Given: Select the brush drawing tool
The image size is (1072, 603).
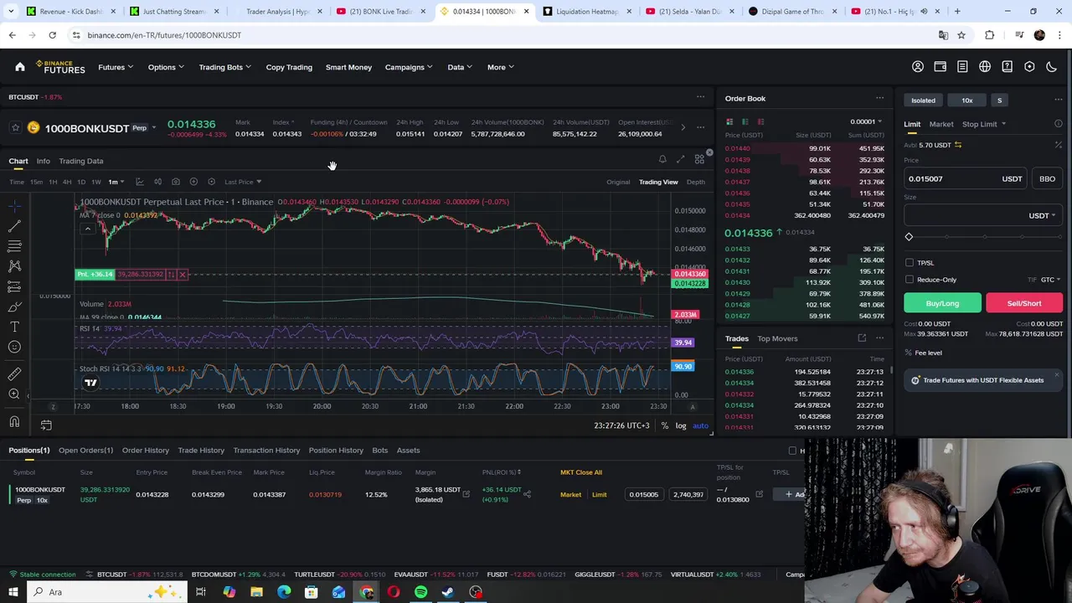Looking at the screenshot, I should [14, 307].
